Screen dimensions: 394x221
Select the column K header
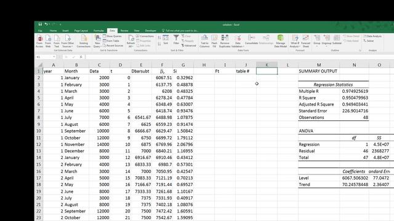(x=267, y=65)
